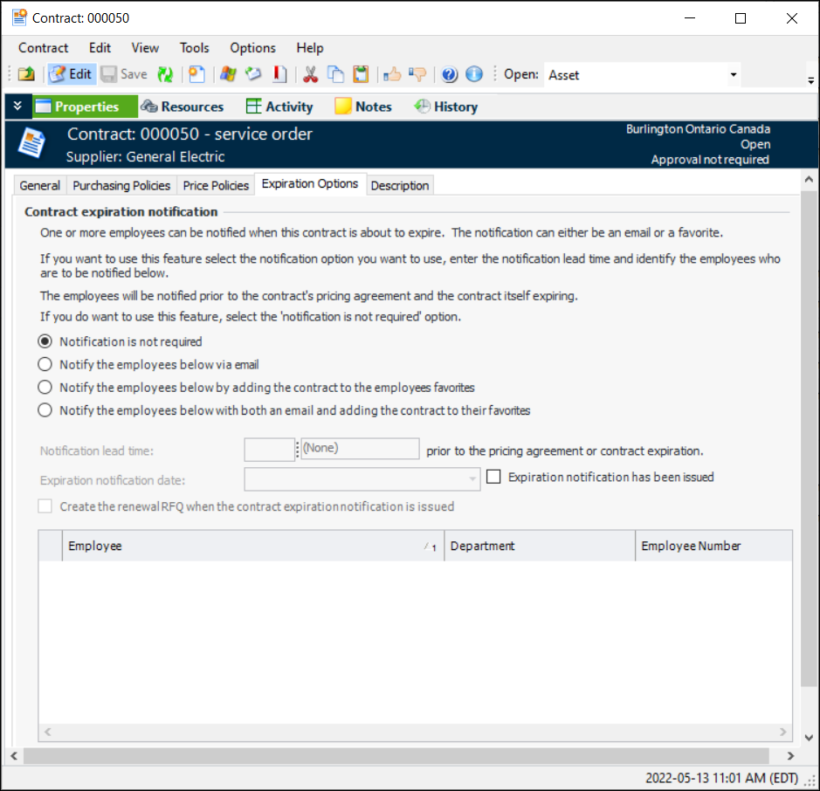820x791 pixels.
Task: Click the Edit toolbar button
Action: pyautogui.click(x=72, y=74)
